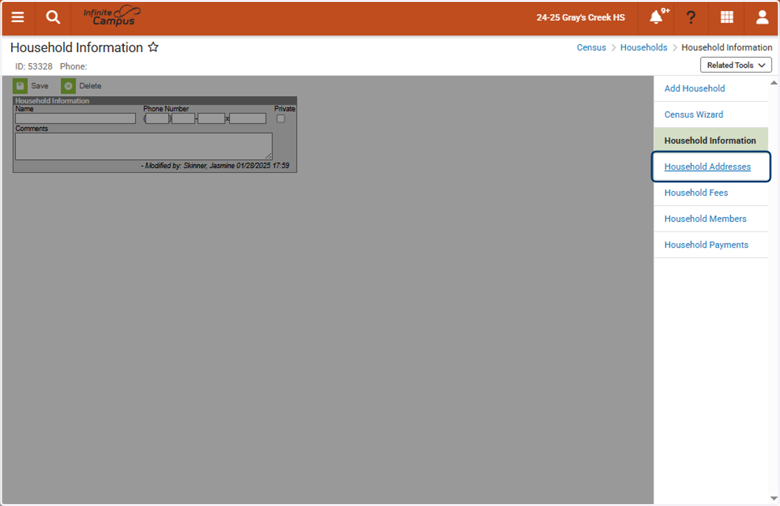Viewport: 780px width, 506px height.
Task: Go to Census breadcrumb
Action: [591, 47]
